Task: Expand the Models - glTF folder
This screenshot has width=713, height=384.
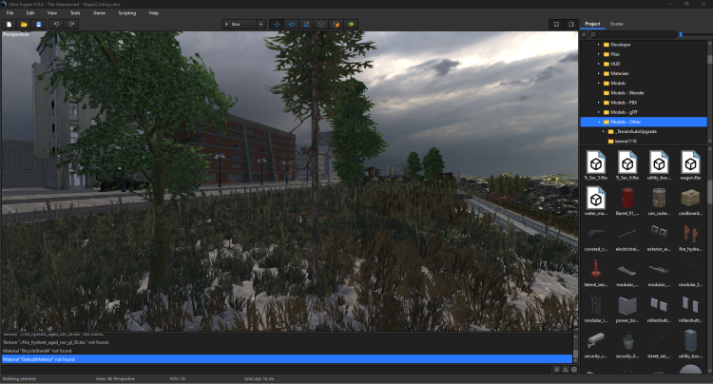Action: [598, 112]
